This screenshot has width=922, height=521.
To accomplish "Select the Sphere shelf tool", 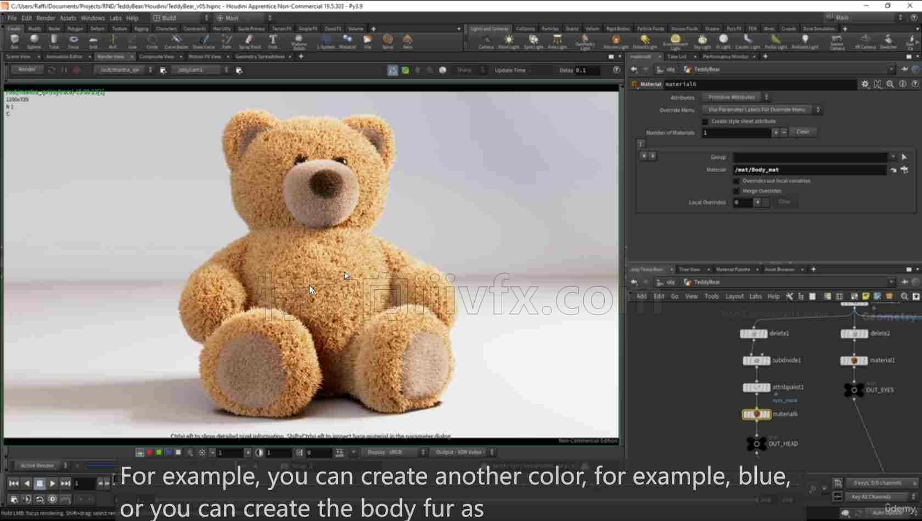I will tap(34, 41).
